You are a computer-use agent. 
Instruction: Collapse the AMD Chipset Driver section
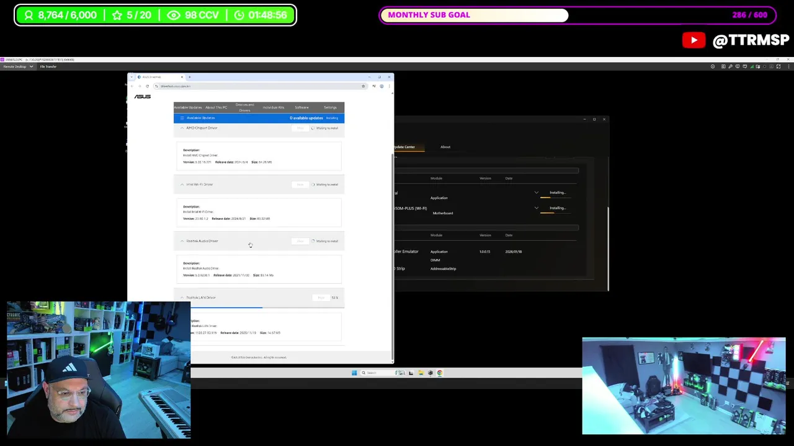(x=182, y=128)
